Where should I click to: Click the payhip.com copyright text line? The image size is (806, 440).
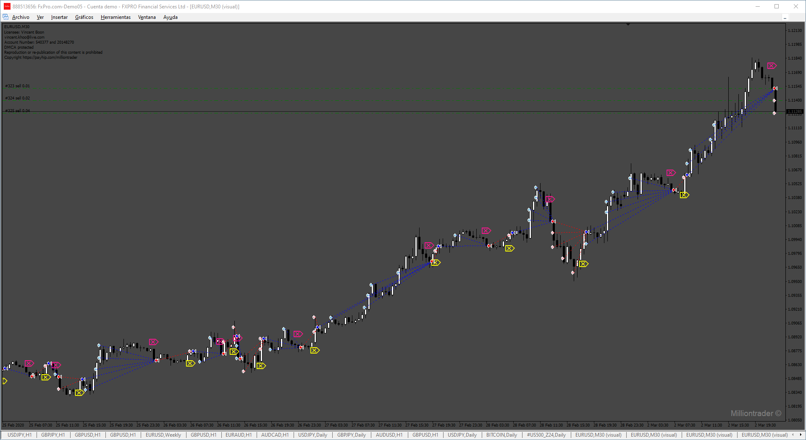41,58
